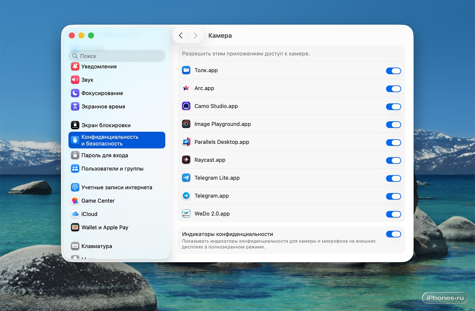Click the Wallet и Apple Pay icon
This screenshot has height=311, width=475.
(75, 227)
